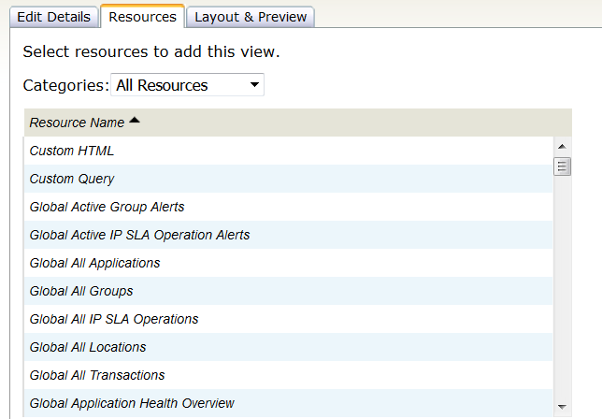
Task: Select Global All IP SLA Operations
Action: 288,319
